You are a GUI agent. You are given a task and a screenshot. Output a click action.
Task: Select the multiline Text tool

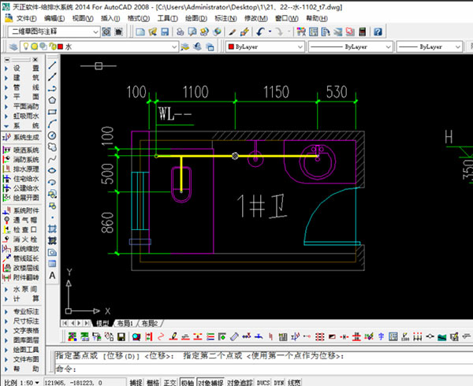point(53,277)
